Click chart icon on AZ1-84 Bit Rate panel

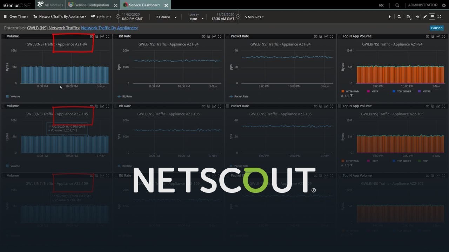(x=214, y=36)
